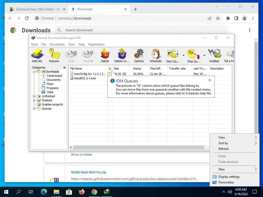Click the Stop toolbar icon
The width and height of the screenshot is (263, 197).
click(x=71, y=55)
